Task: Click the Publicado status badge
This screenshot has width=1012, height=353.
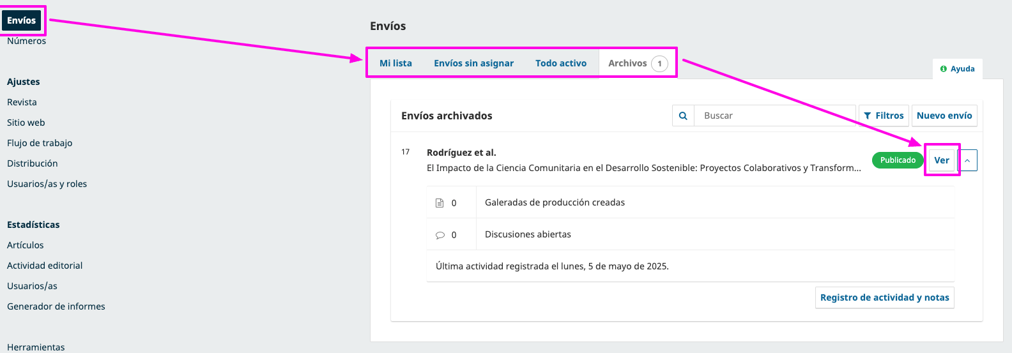Action: tap(898, 160)
